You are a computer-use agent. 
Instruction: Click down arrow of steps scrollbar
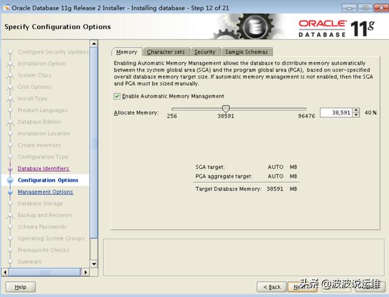pyautogui.click(x=94, y=264)
